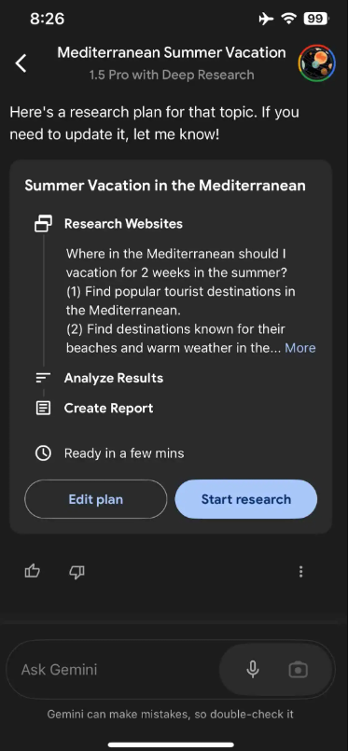This screenshot has height=751, width=348.
Task: Click the Start research button
Action: tap(246, 499)
